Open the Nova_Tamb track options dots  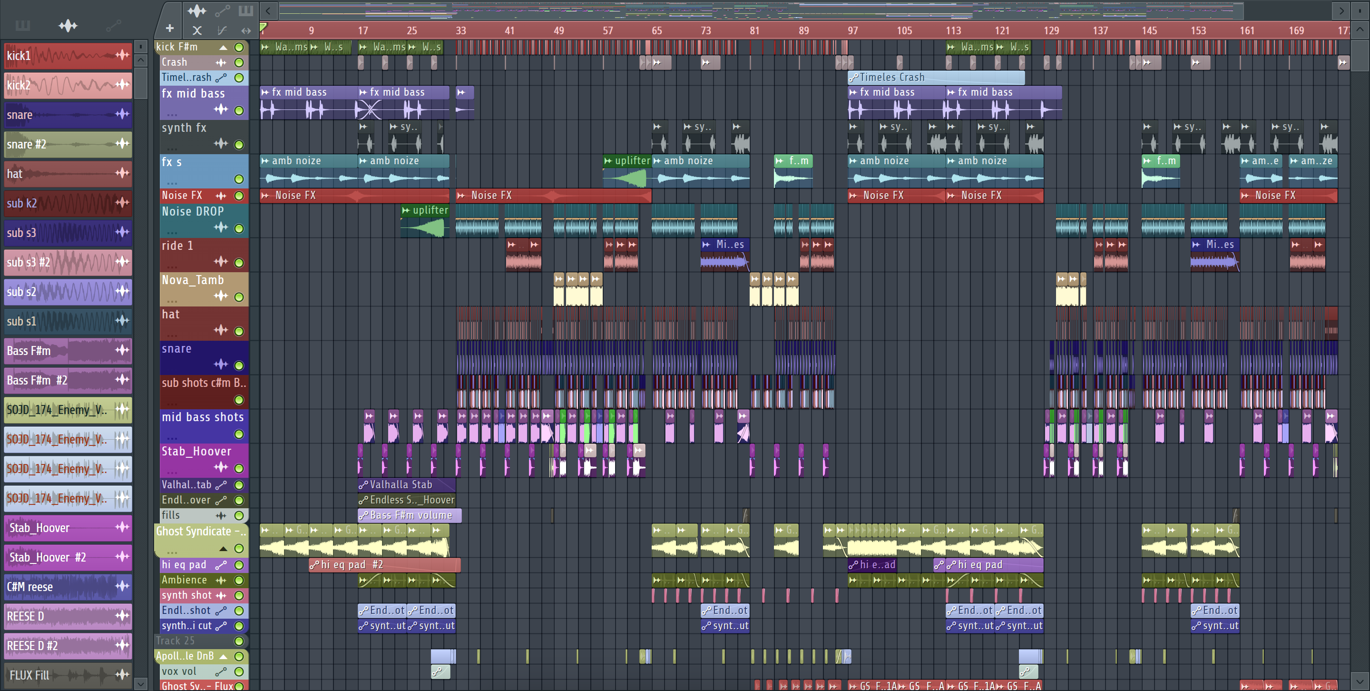click(172, 301)
